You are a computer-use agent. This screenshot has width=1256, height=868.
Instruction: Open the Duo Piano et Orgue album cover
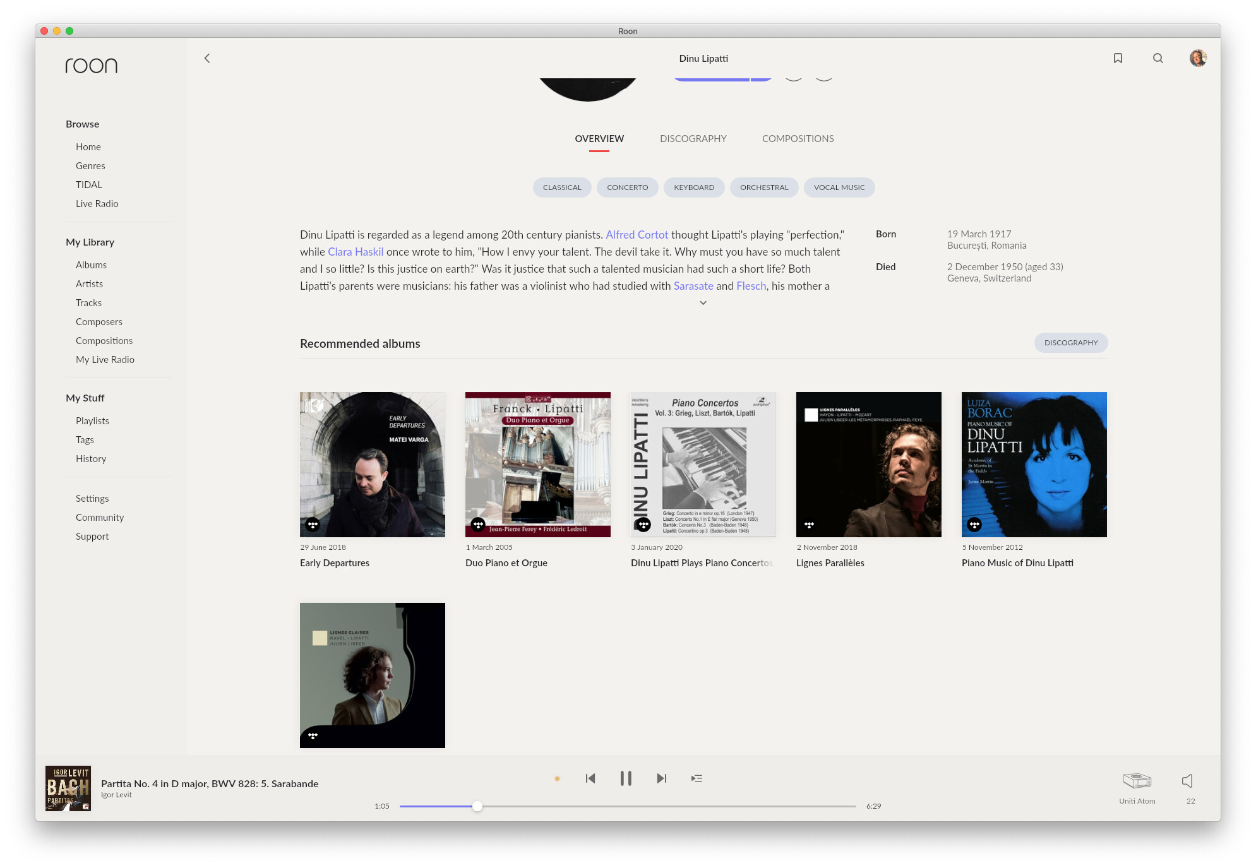538,465
